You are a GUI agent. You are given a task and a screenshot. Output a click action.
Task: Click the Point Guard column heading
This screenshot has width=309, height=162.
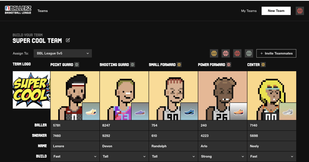[x=62, y=65]
